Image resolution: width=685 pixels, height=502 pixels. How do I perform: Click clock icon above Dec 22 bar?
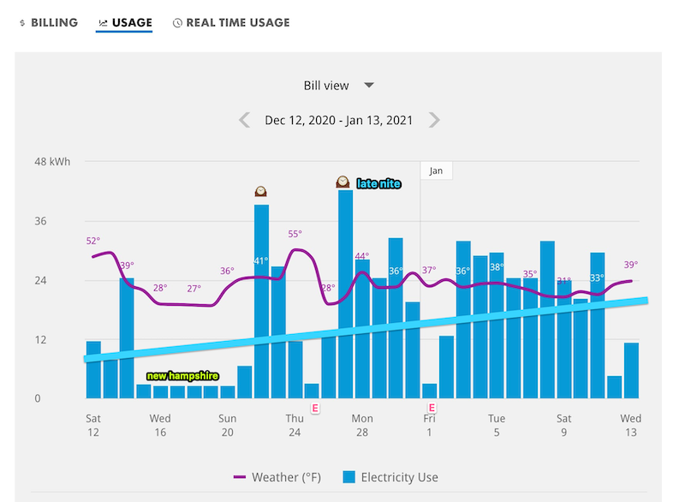coord(261,192)
